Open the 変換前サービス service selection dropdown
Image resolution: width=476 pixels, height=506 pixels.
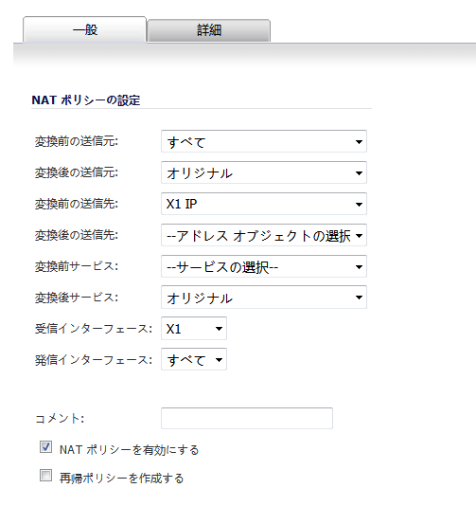coord(264,266)
